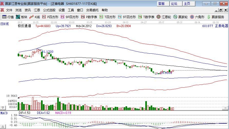This screenshot has width=229, height=129.
Task: Open the P数字表 tool
Action: pyautogui.click(x=89, y=17)
